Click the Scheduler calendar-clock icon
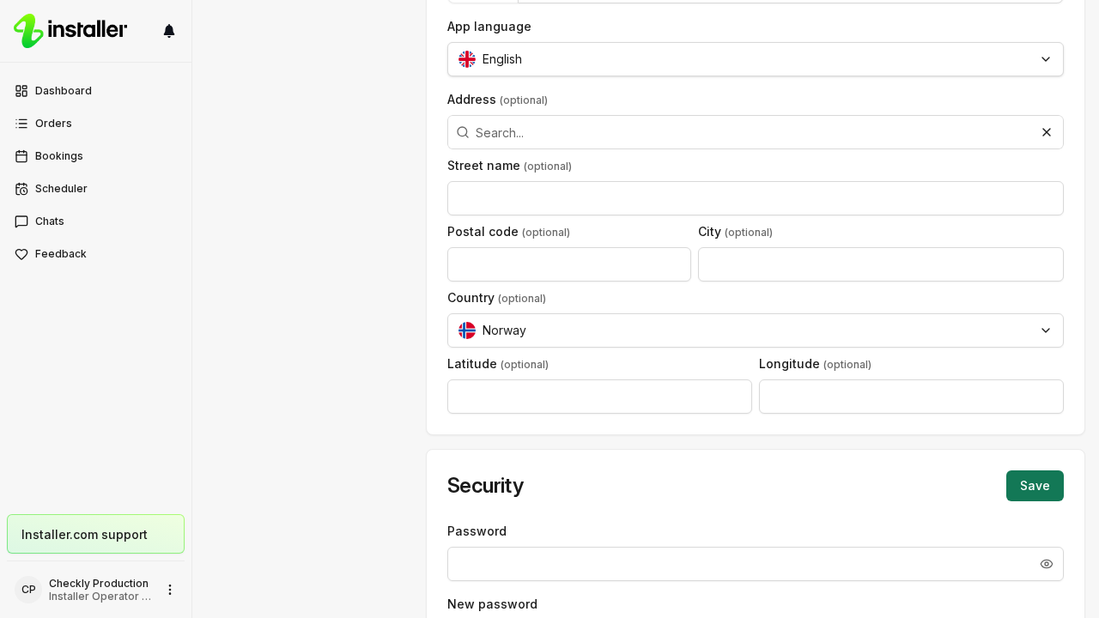The width and height of the screenshot is (1099, 618). [x=21, y=189]
